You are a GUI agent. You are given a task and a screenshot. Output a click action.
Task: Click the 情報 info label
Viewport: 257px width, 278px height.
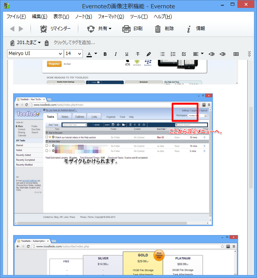tap(200, 29)
